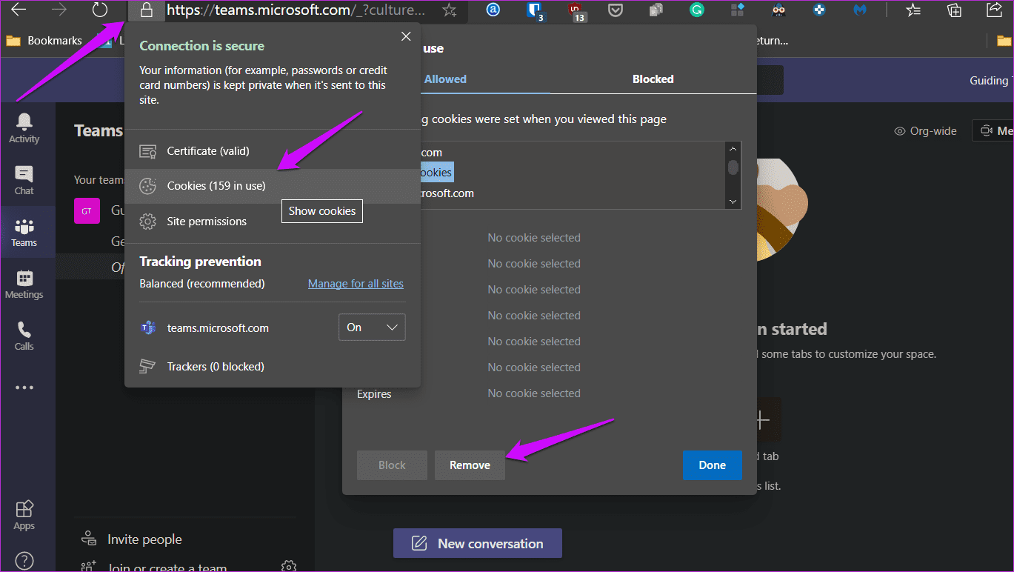Click the Remove cookie button

[x=470, y=465]
